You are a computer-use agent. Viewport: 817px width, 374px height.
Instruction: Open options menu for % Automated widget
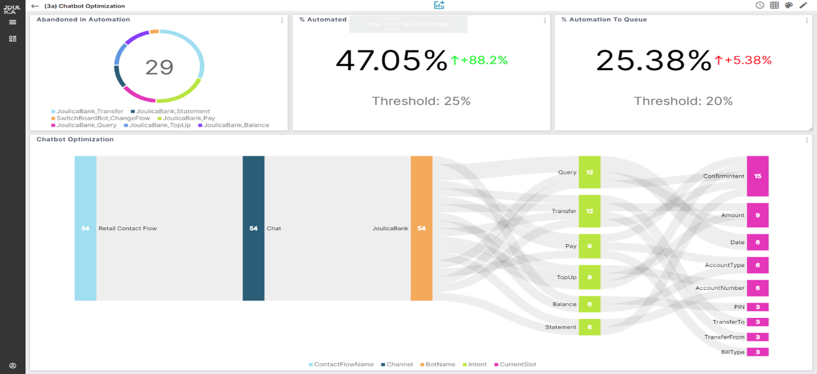544,20
